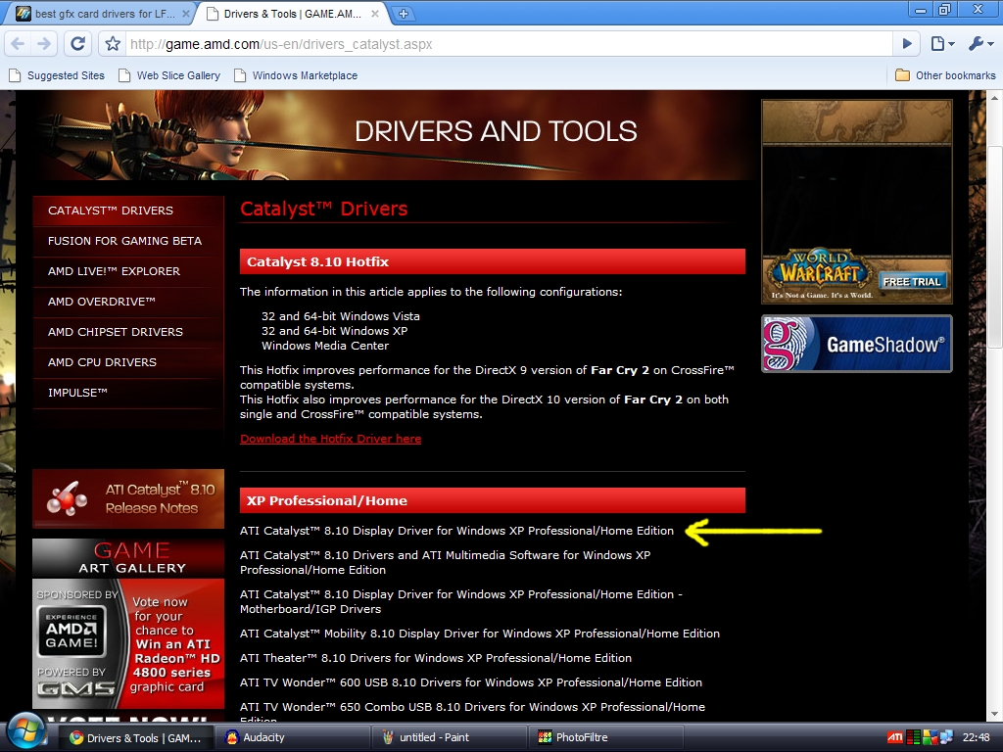Open the Other bookmarks folder
This screenshot has width=1003, height=752.
tap(945, 75)
